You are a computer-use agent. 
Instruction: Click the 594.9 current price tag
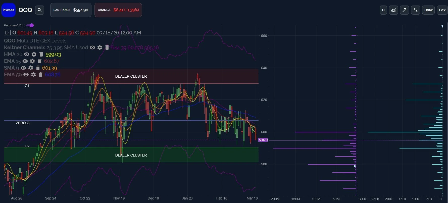click(x=263, y=140)
